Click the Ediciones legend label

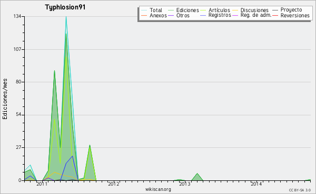tap(187, 10)
